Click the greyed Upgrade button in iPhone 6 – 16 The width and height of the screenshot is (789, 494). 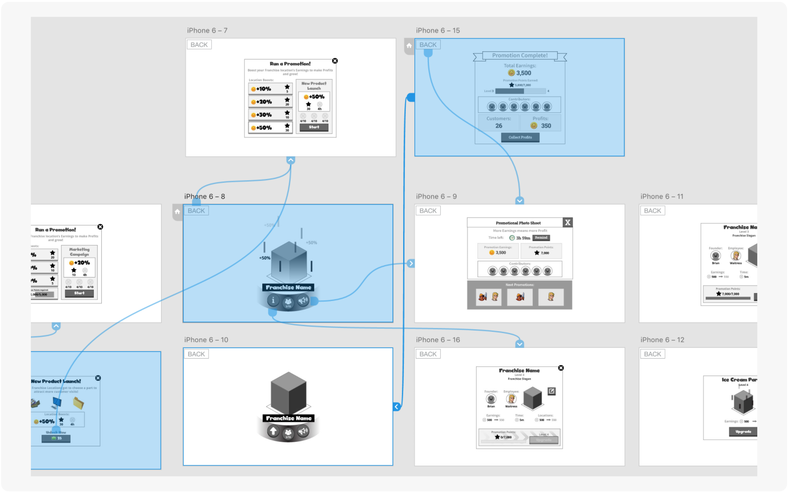click(544, 440)
